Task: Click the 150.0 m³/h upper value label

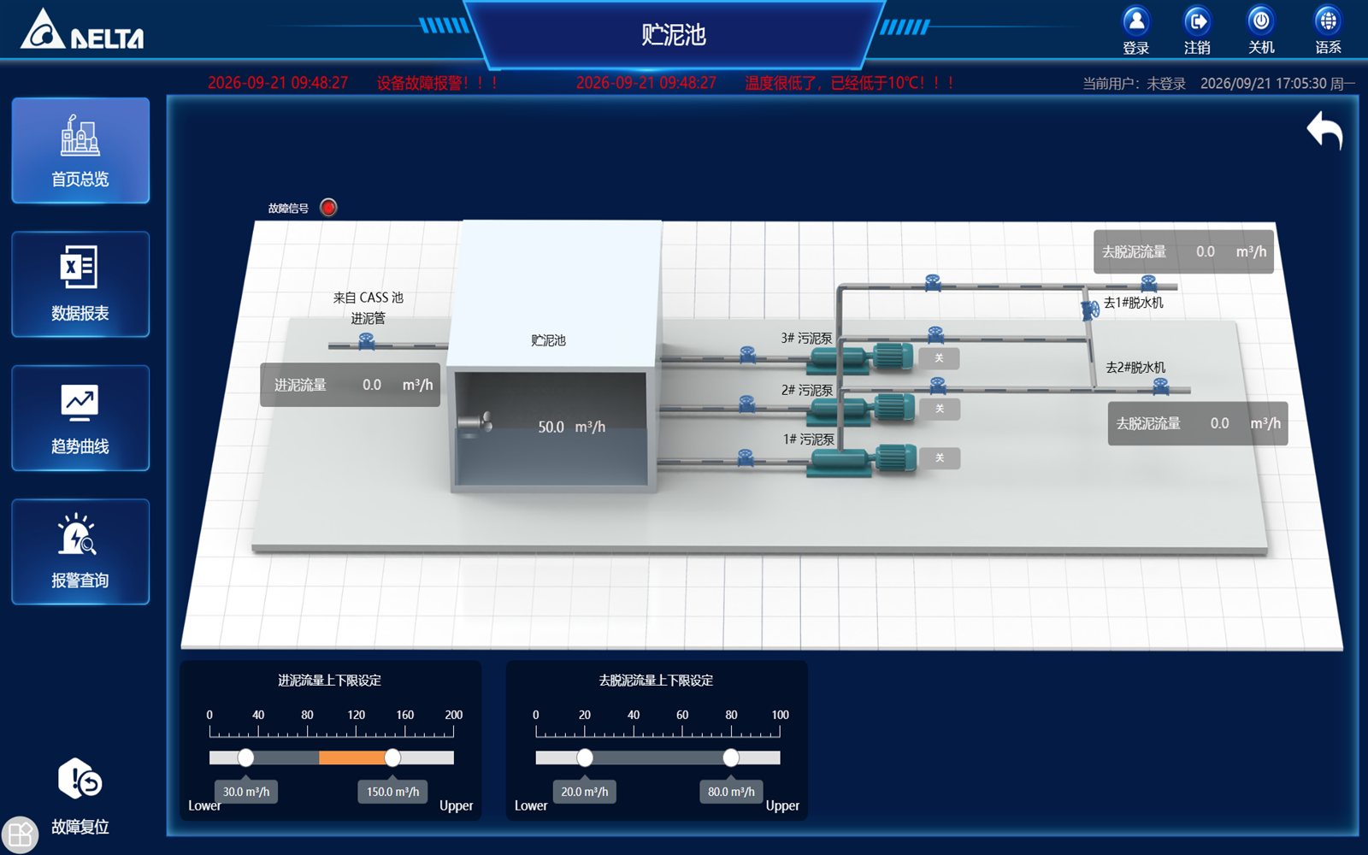Action: coord(392,792)
